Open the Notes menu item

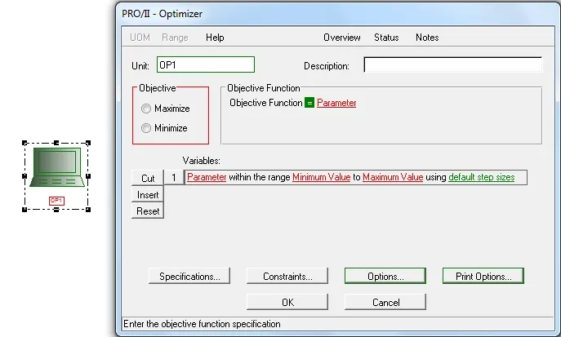point(427,38)
